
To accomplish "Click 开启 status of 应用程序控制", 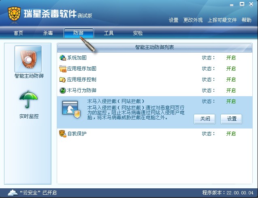I will 231,80.
